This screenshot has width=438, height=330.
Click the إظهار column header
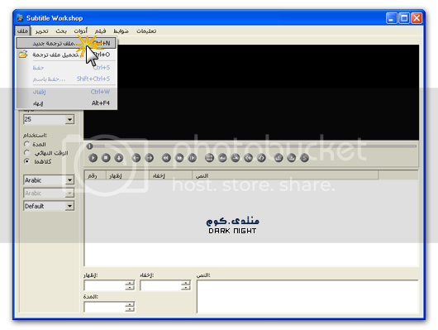[x=127, y=175]
